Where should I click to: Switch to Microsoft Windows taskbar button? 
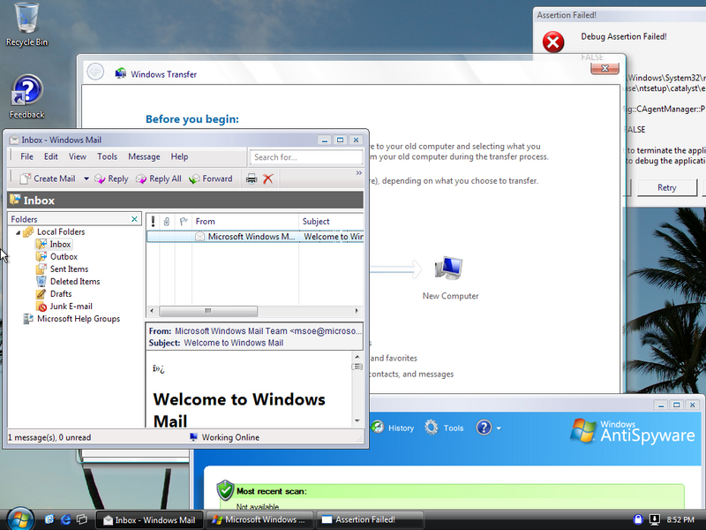pos(259,520)
